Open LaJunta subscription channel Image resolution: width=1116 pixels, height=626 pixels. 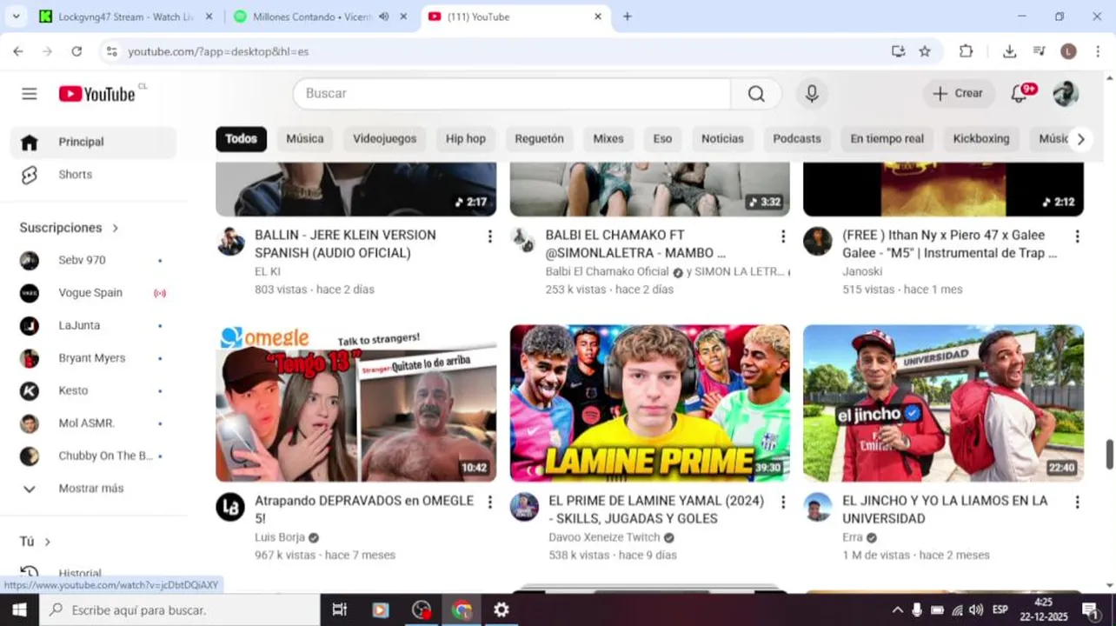[x=94, y=325]
